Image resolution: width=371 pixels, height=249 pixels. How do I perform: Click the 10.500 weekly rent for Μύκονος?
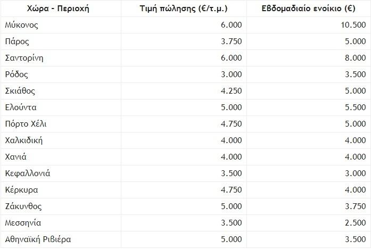click(x=352, y=25)
